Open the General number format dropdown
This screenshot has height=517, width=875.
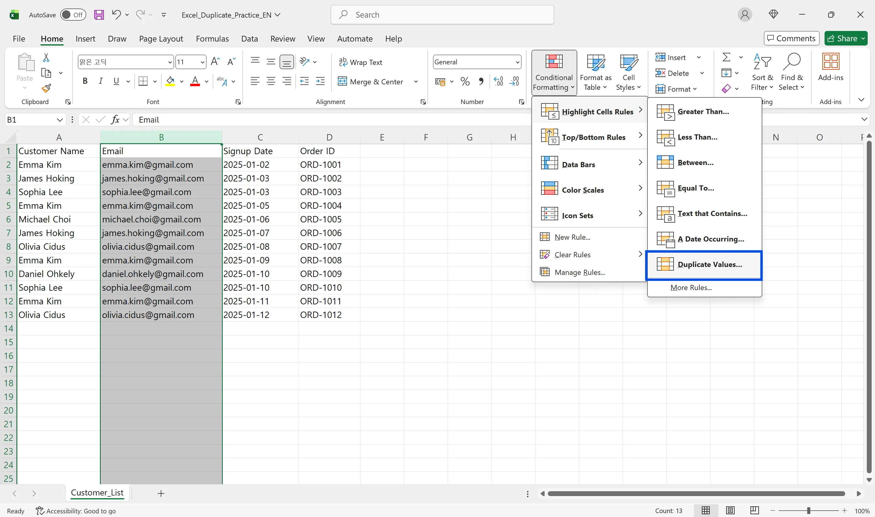tap(517, 62)
